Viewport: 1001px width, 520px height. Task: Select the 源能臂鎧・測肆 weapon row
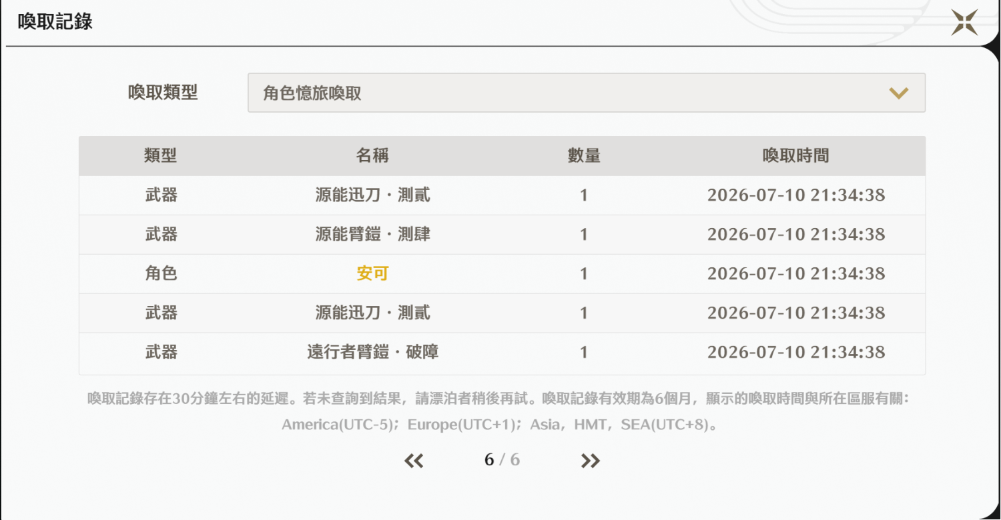coord(502,235)
